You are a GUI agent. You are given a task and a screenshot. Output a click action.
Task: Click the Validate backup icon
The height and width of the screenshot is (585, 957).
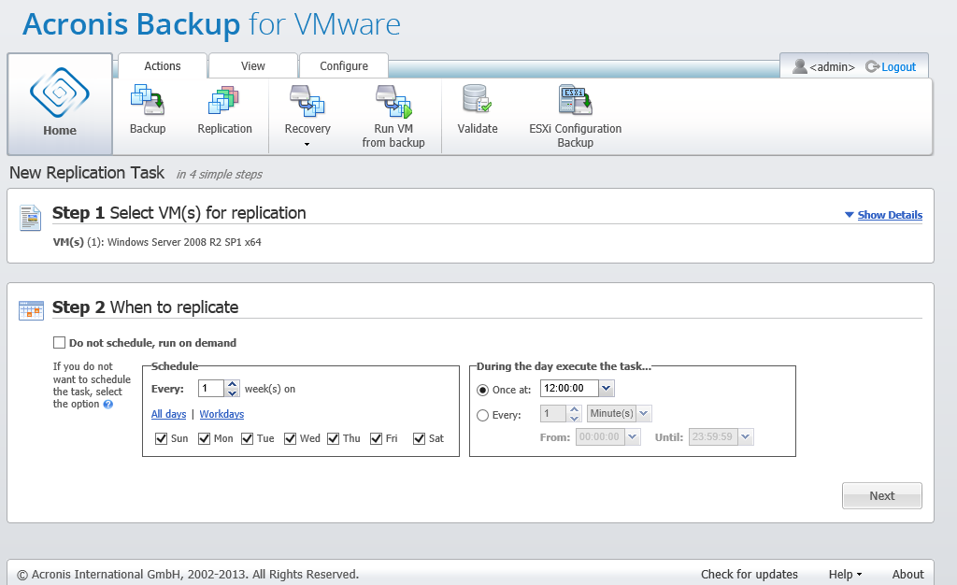coord(478,99)
